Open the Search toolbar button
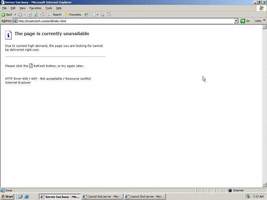267x200 pixels. pos(54,15)
